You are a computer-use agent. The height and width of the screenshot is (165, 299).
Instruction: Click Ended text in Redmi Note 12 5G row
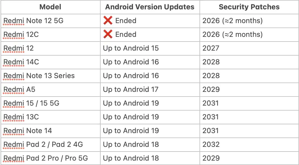click(126, 21)
